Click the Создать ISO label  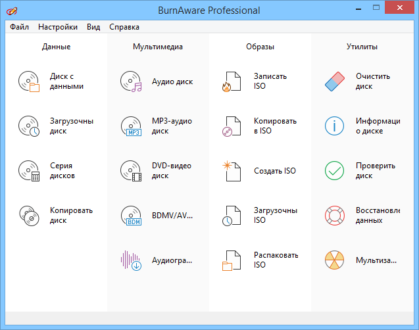pos(275,171)
